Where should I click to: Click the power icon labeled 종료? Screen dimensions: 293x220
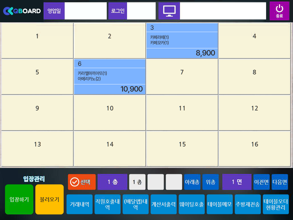tap(279, 11)
